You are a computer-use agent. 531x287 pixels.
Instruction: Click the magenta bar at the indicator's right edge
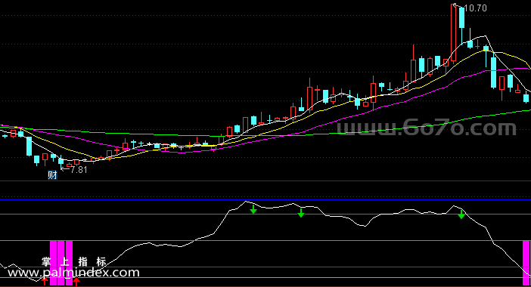(526, 263)
